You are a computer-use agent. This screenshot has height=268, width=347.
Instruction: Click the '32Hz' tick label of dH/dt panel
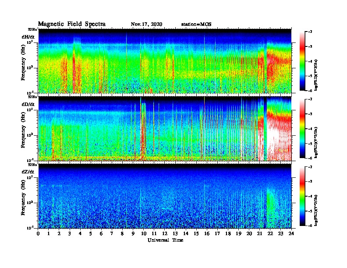coord(32,29)
